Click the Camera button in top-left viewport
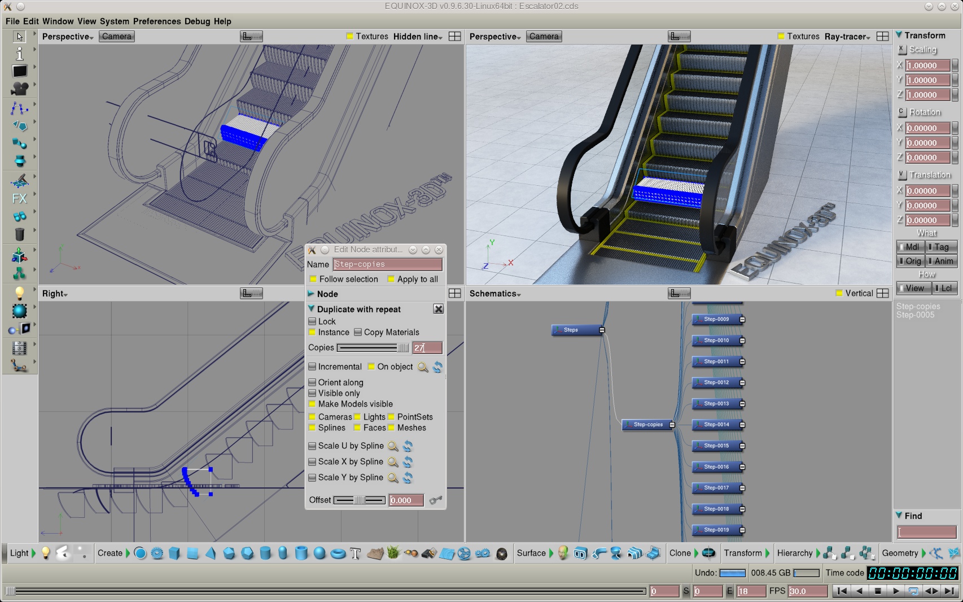 click(117, 37)
